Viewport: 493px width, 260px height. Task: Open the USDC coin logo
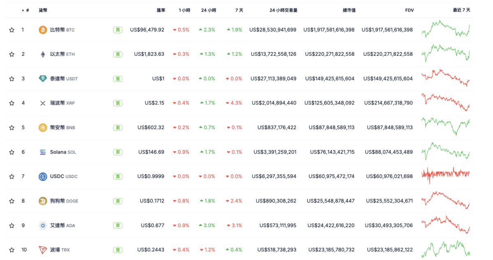pos(43,176)
